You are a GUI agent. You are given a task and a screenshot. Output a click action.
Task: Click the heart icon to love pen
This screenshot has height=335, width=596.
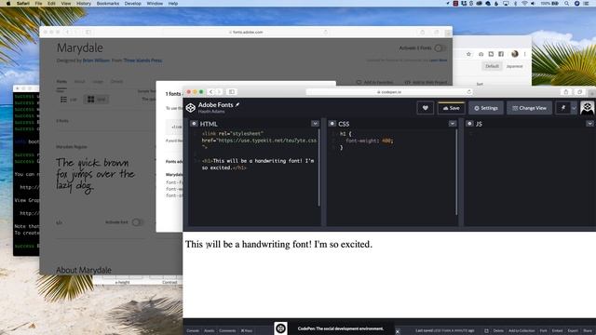coord(425,108)
